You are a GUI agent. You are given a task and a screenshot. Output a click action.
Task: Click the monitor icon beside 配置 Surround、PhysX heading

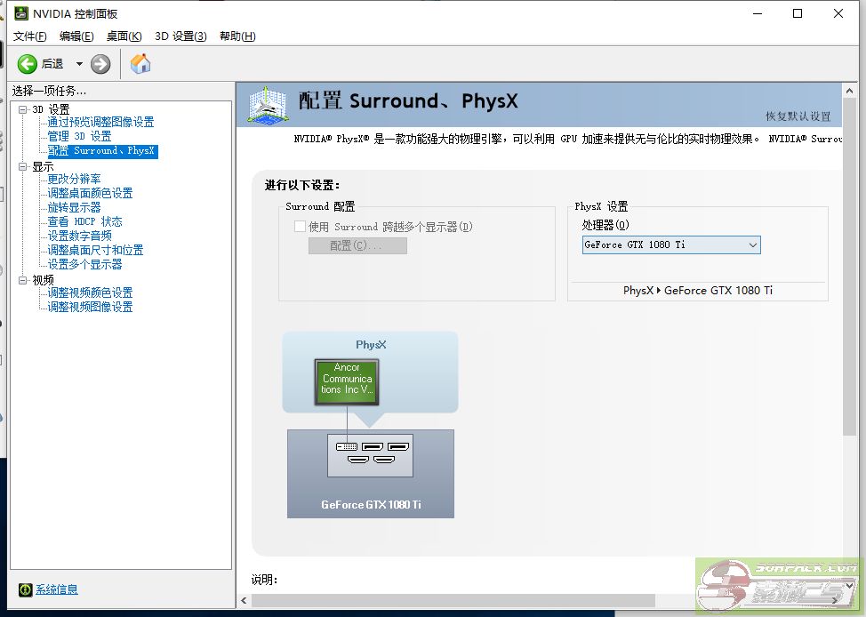point(267,104)
